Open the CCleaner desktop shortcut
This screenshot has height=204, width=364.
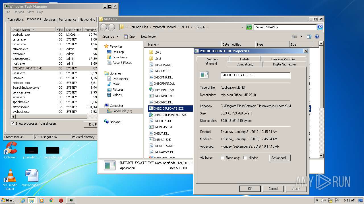click(x=10, y=150)
